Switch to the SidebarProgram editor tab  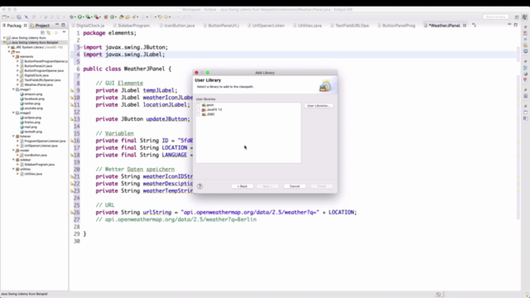[132, 26]
